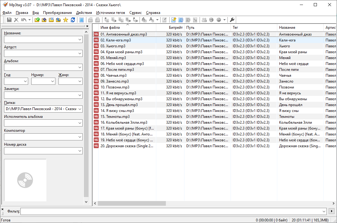Expand the Фильтр history dropdown arrow
Viewport: 337px width, 223px height.
point(324,211)
